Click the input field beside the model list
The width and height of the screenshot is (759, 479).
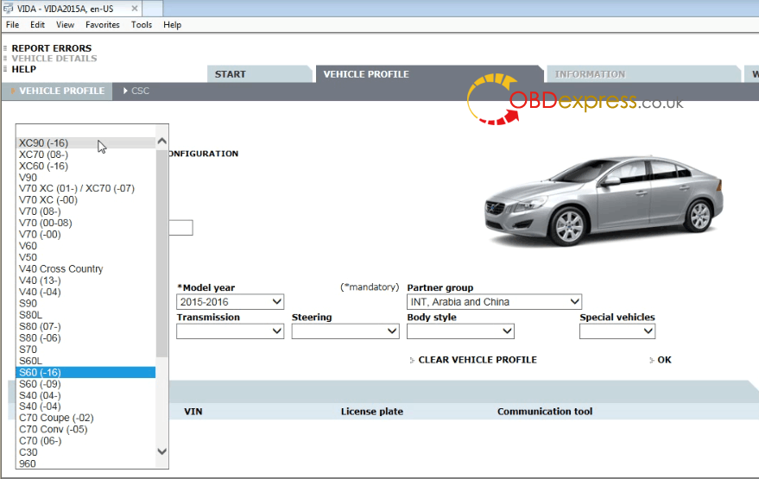click(x=180, y=227)
